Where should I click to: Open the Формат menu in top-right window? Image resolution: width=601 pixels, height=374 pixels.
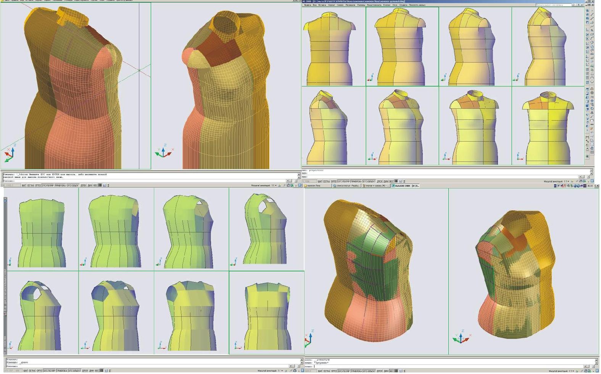[331, 5]
